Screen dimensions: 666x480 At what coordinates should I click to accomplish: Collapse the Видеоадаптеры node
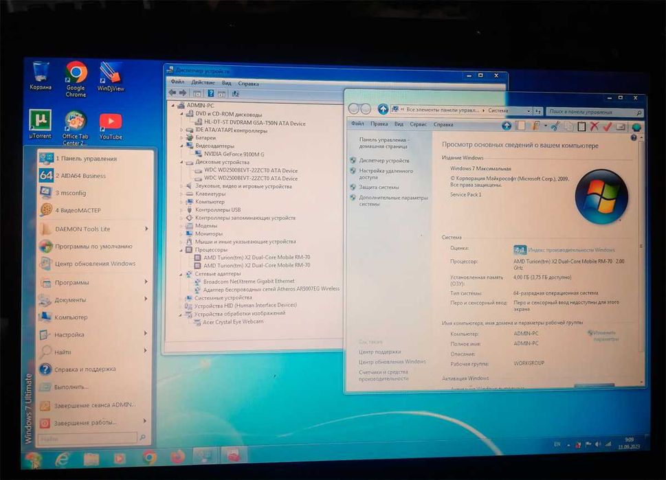tap(181, 146)
